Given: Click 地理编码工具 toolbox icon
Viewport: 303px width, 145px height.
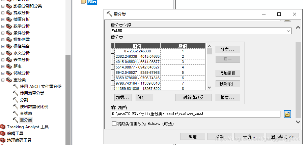Looking at the screenshot, I should click(3, 140).
